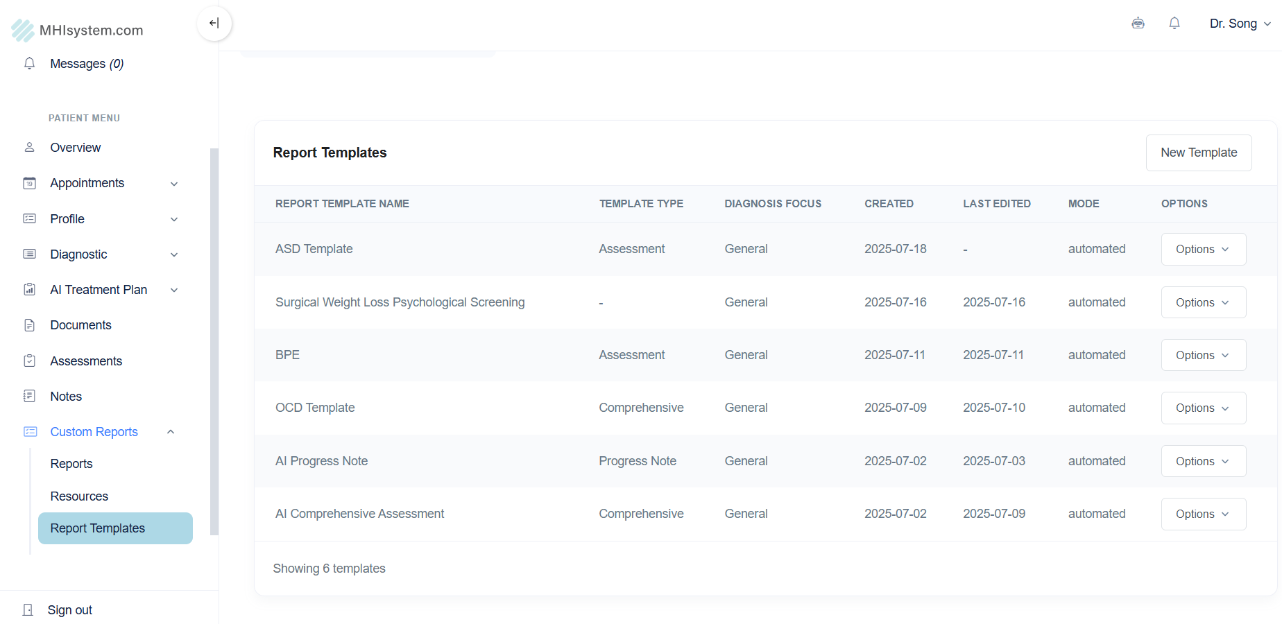Click the Sign out door icon
This screenshot has height=624, width=1282.
pyautogui.click(x=28, y=610)
